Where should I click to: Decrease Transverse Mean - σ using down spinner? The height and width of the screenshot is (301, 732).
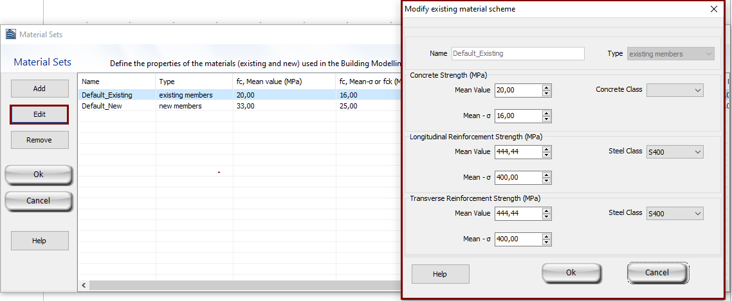click(x=547, y=242)
